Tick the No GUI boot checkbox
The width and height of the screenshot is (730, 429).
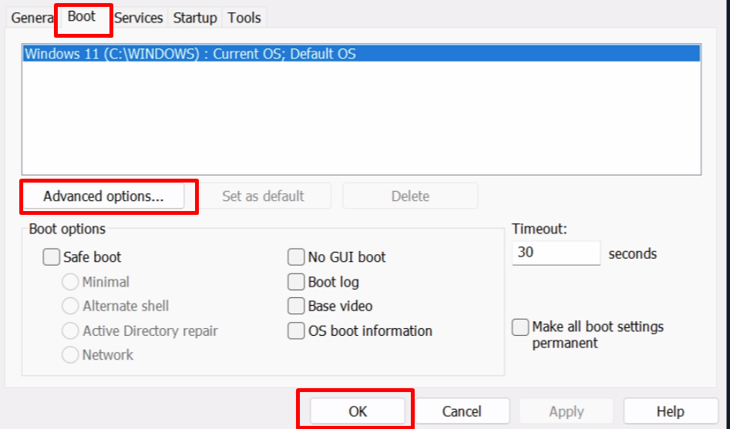pos(296,256)
